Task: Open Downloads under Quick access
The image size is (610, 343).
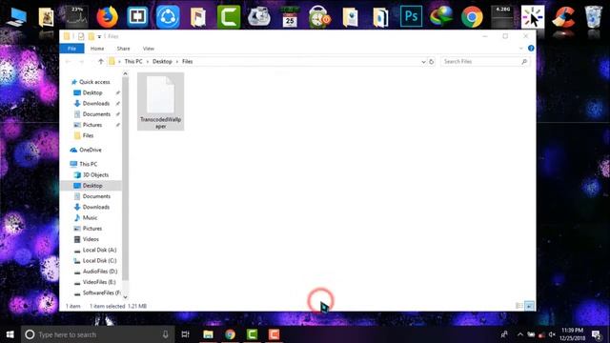Action: pos(95,104)
